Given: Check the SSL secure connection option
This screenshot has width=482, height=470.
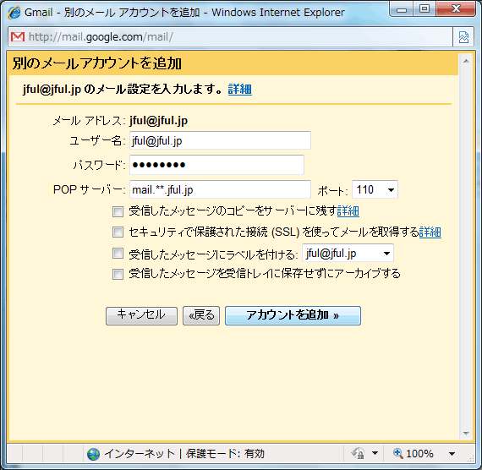Looking at the screenshot, I should tap(118, 232).
